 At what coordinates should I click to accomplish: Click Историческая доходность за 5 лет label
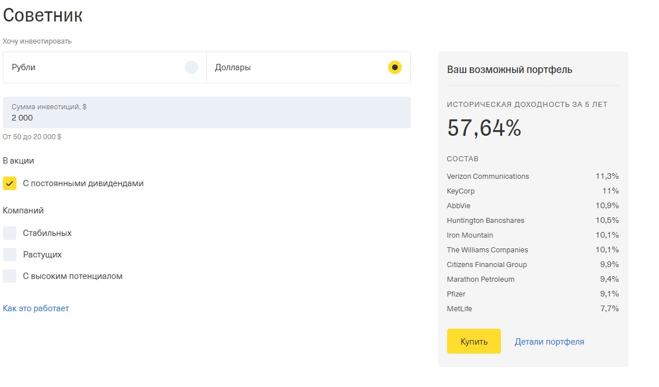(x=527, y=105)
